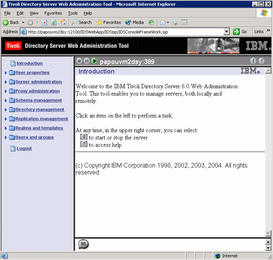The height and width of the screenshot is (260, 273).
Task: Click the browser Home icon
Action: point(63,22)
